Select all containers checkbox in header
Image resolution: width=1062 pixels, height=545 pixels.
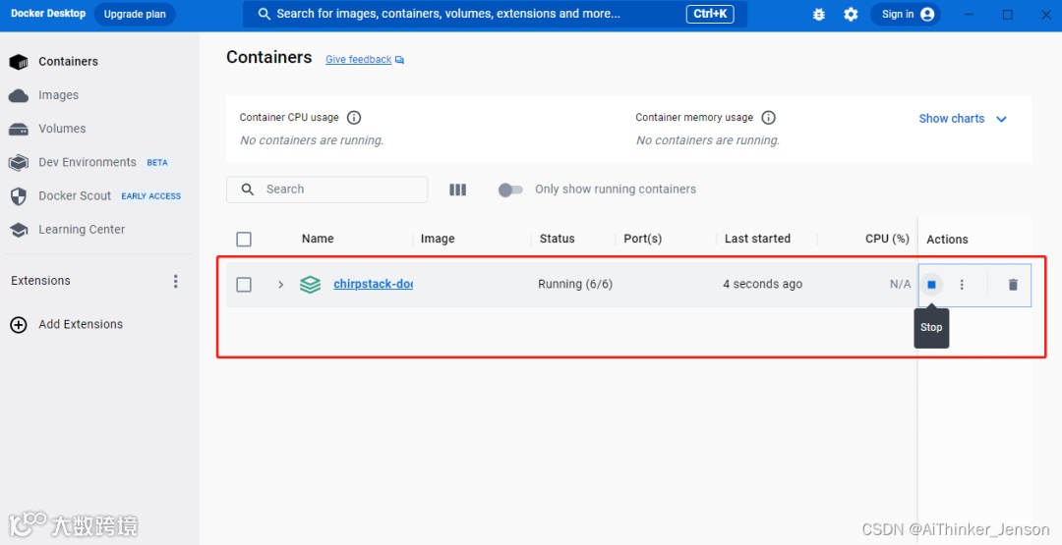244,240
